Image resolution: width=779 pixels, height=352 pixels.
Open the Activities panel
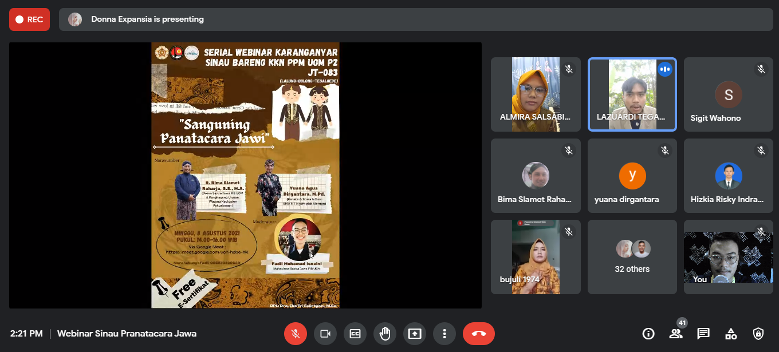pos(730,333)
